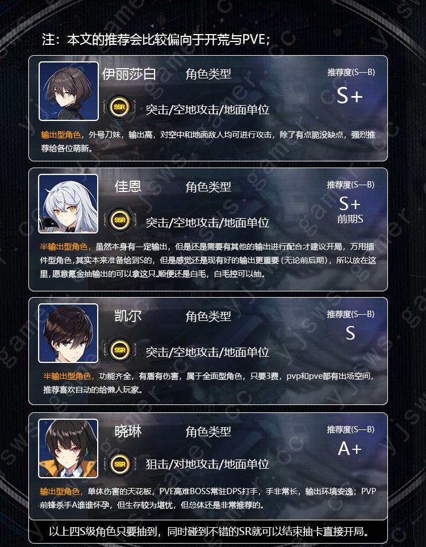The image size is (426, 547).
Task: Click Elizabeth's (伊丽莎白) character portrait
Action: click(x=69, y=91)
